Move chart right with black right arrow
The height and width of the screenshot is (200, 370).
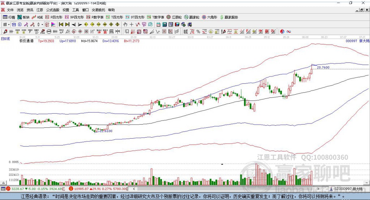pos(80,25)
